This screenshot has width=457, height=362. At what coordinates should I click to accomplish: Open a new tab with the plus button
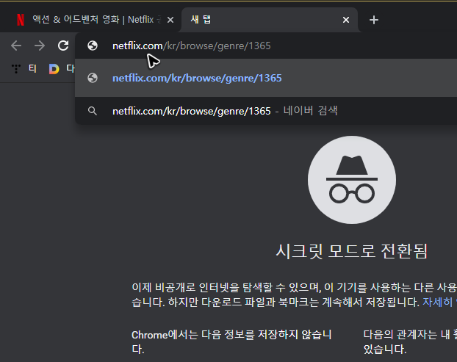coord(374,20)
